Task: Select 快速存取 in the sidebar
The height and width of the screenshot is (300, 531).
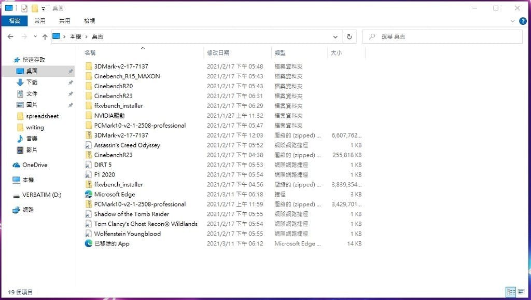Action: (34, 60)
